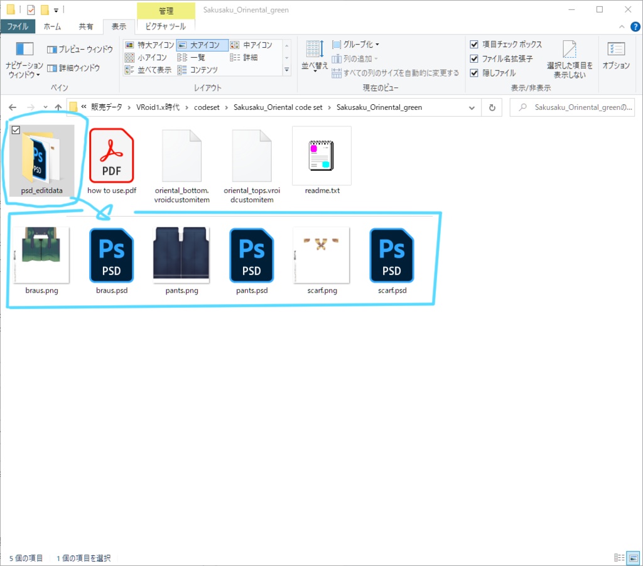Toggle Item check boxes (項目チェックボックス)

tap(506, 45)
